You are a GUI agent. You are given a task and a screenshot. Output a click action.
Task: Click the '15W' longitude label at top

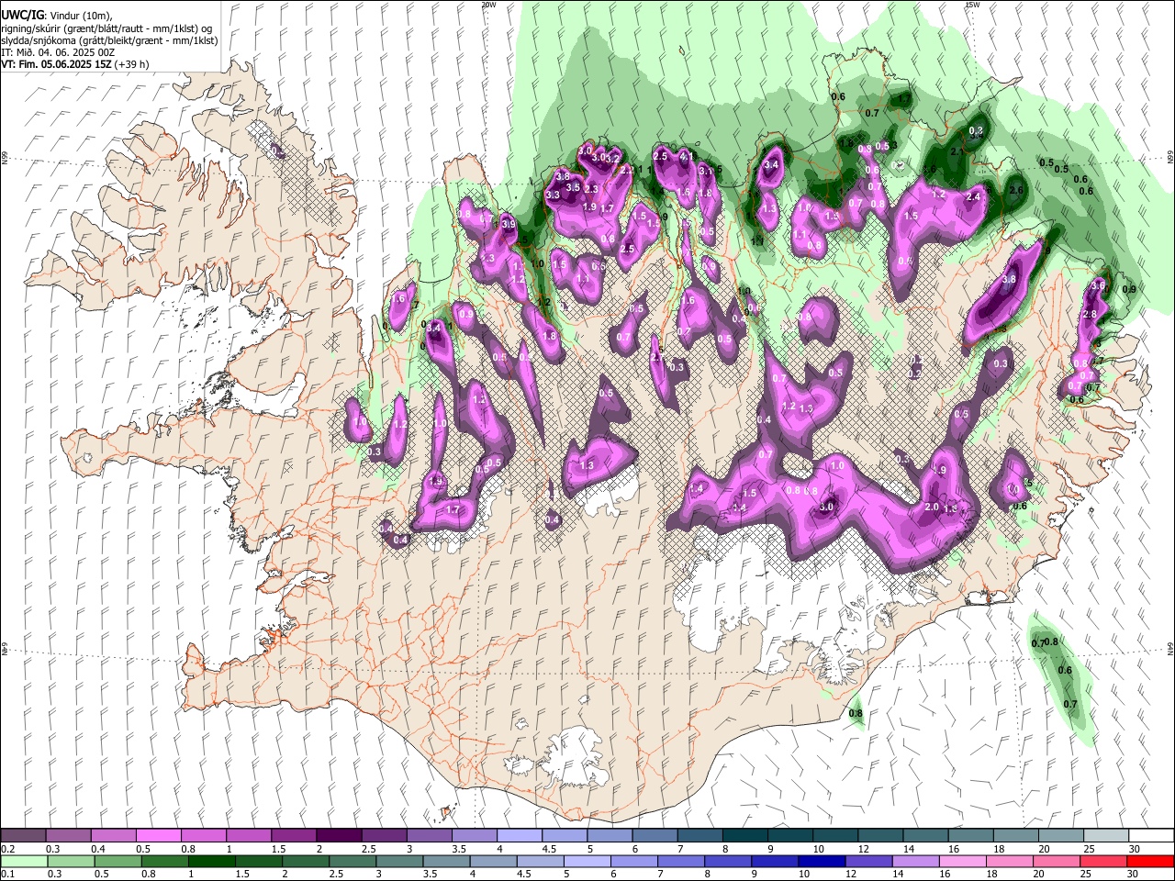coord(972,5)
